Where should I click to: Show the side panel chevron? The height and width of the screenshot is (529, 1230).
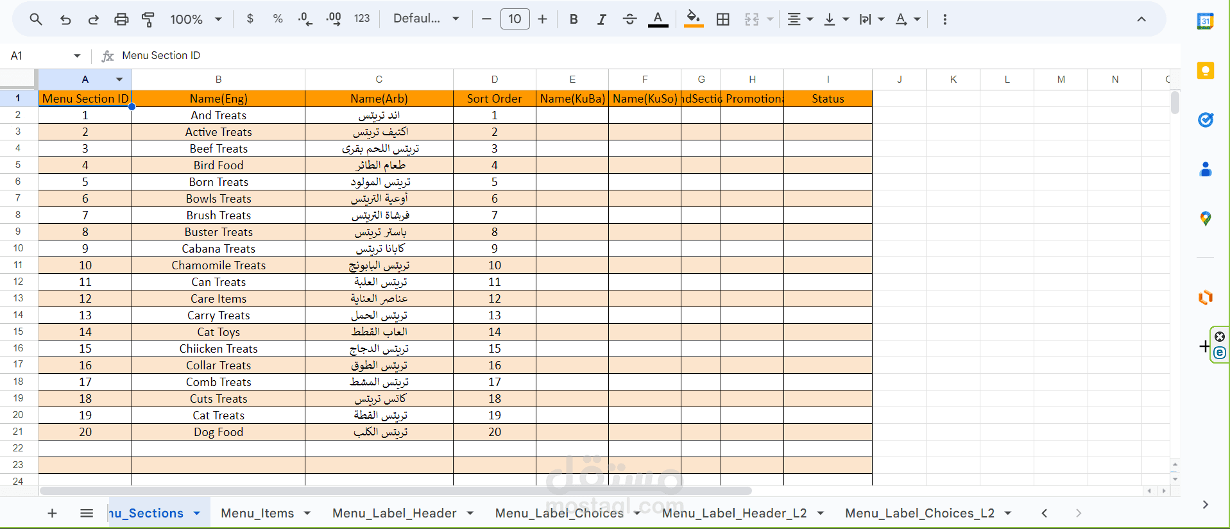coord(1205,505)
